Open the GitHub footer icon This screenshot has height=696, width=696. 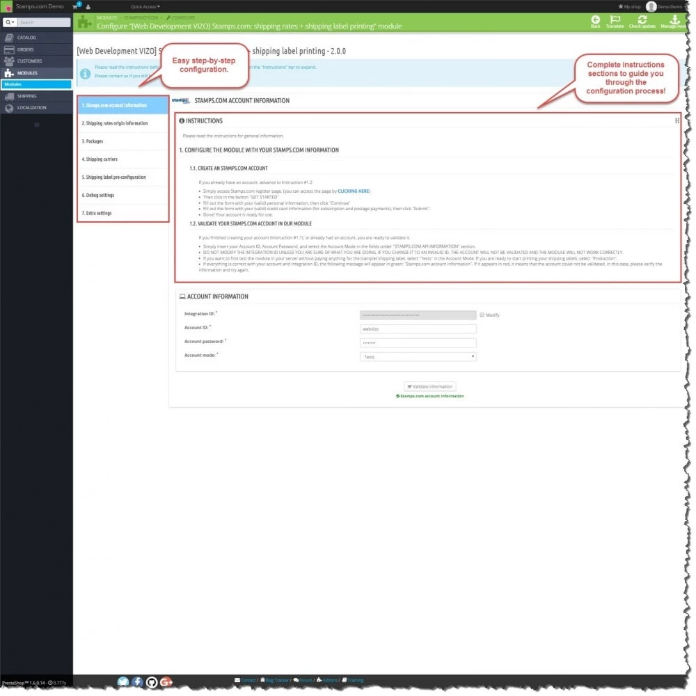pos(151,682)
